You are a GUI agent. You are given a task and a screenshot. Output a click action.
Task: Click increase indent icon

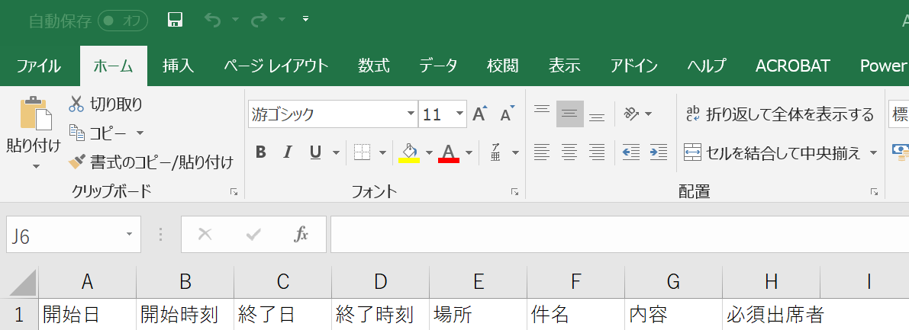659,152
